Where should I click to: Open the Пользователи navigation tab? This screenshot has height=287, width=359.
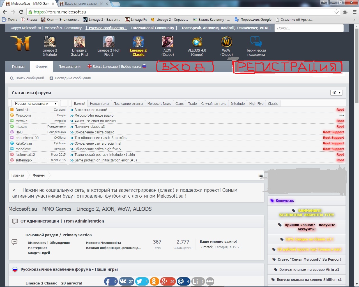pos(69,67)
